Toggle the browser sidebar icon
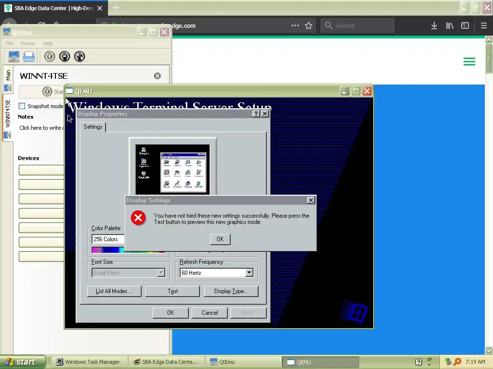 (465, 26)
